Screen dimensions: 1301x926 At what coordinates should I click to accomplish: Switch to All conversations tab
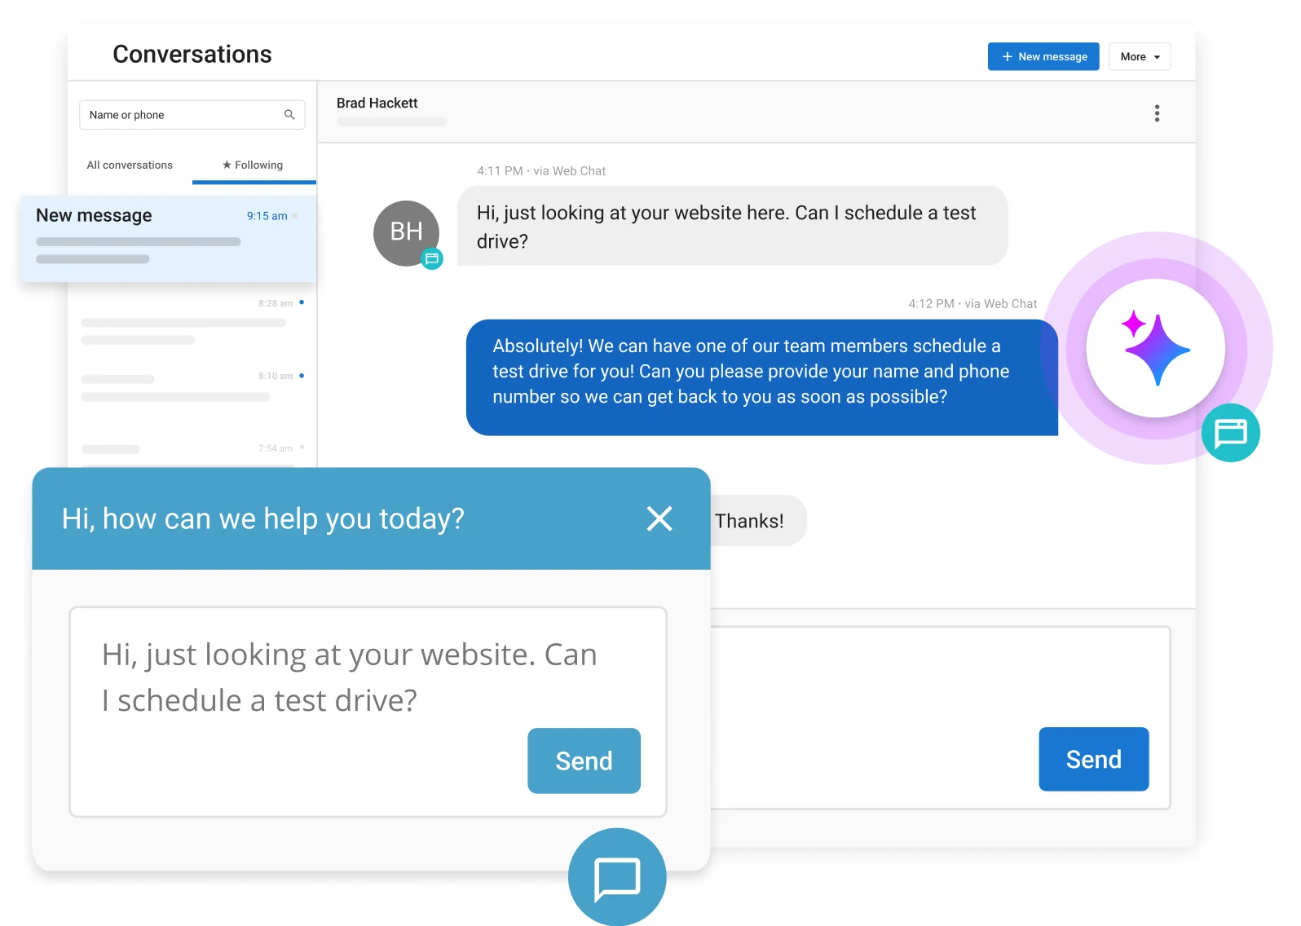(130, 165)
